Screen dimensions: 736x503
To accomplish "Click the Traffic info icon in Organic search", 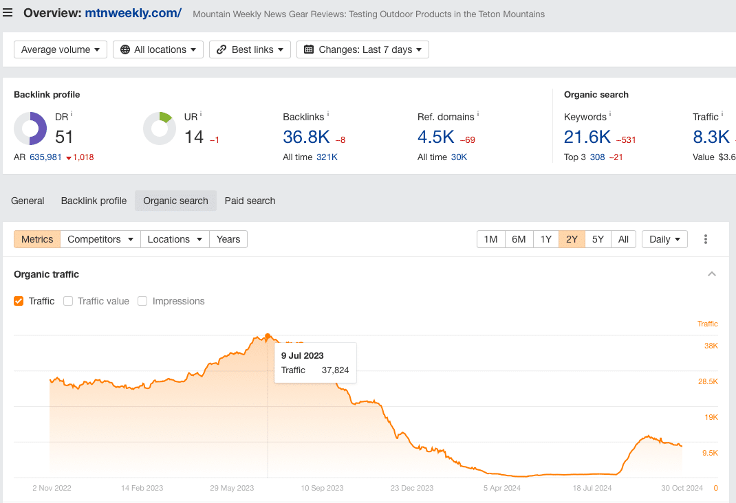I will (722, 114).
